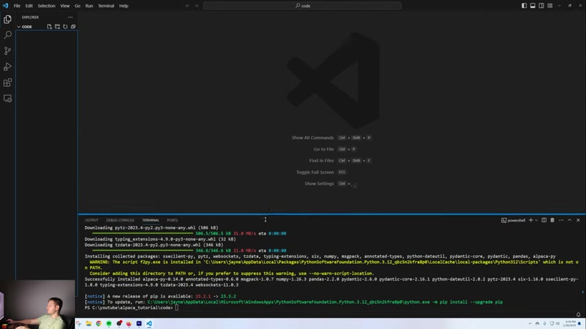Image resolution: width=586 pixels, height=329 pixels.
Task: Click the powershell terminal label
Action: pyautogui.click(x=513, y=220)
